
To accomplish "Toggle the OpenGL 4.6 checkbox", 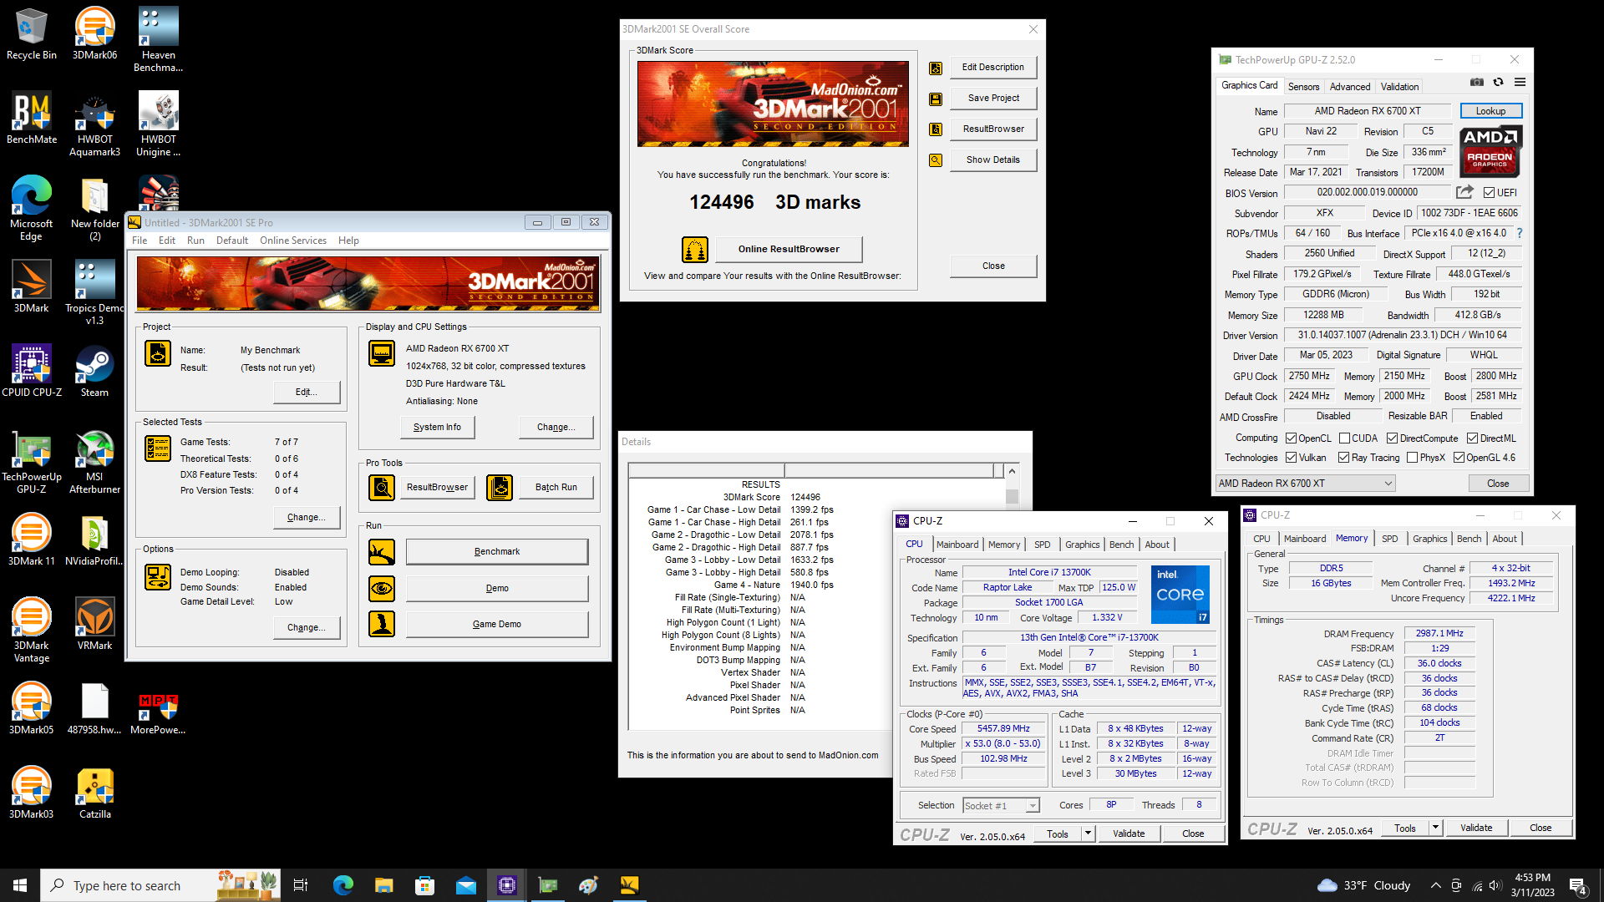I will tap(1459, 458).
